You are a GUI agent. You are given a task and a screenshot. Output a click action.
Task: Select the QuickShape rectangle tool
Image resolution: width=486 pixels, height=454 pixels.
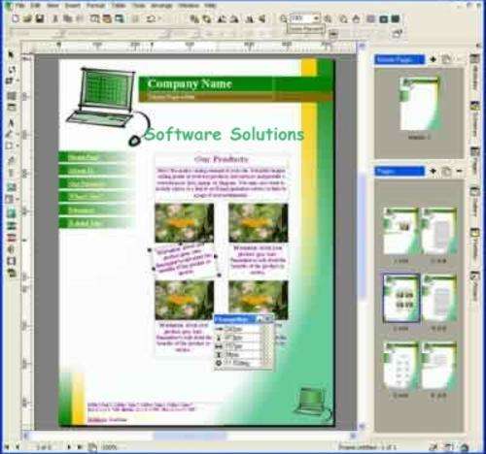coord(10,146)
